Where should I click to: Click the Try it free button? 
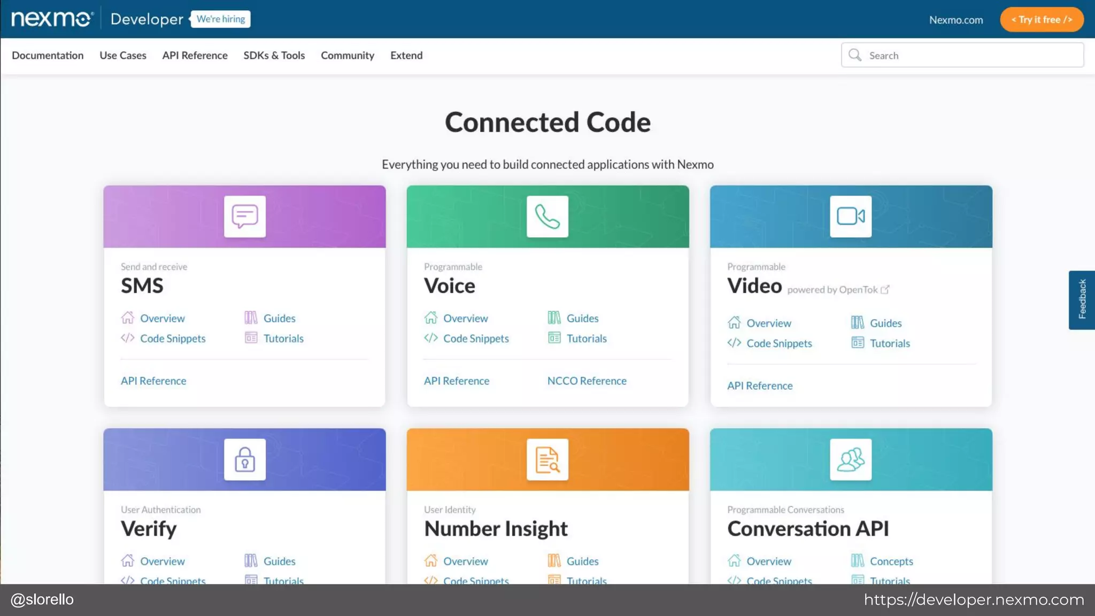(x=1042, y=19)
